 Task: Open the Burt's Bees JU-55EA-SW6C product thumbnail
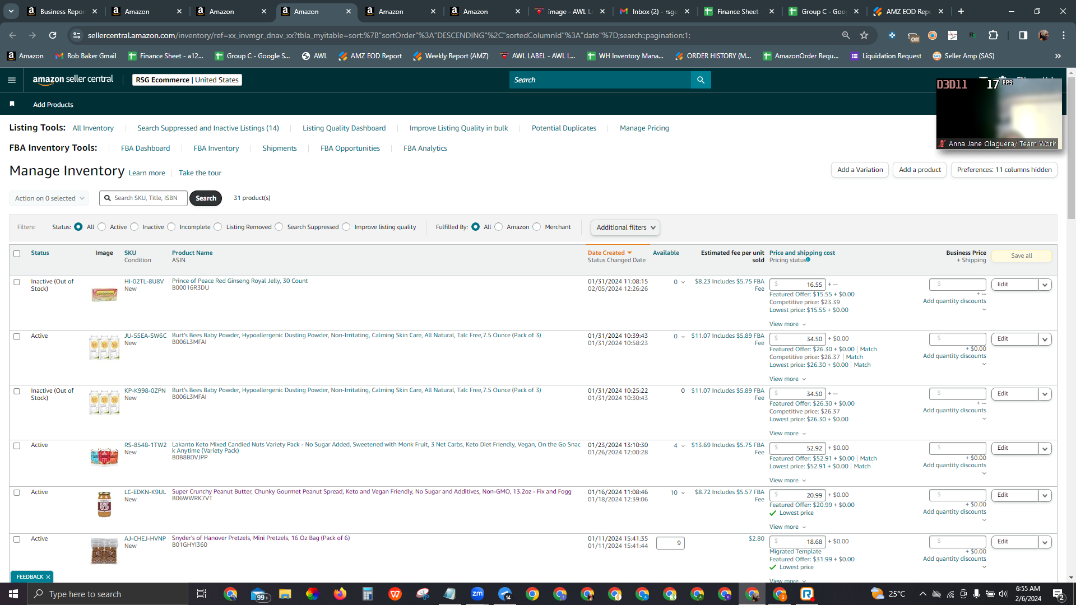click(104, 347)
